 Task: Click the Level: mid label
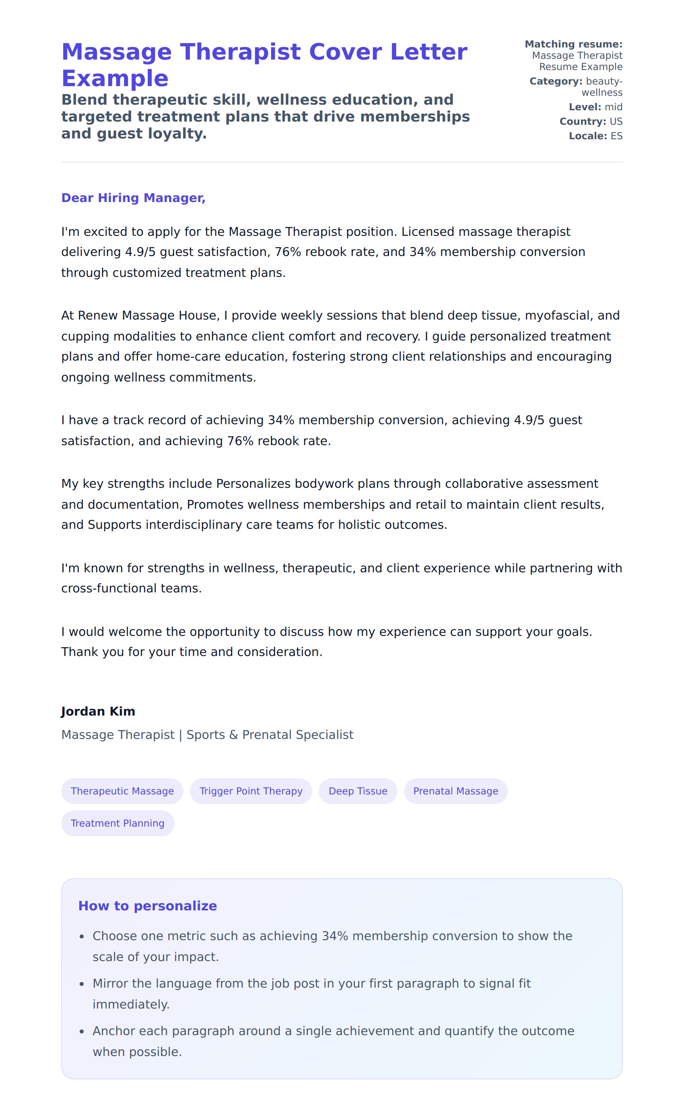pyautogui.click(x=595, y=107)
